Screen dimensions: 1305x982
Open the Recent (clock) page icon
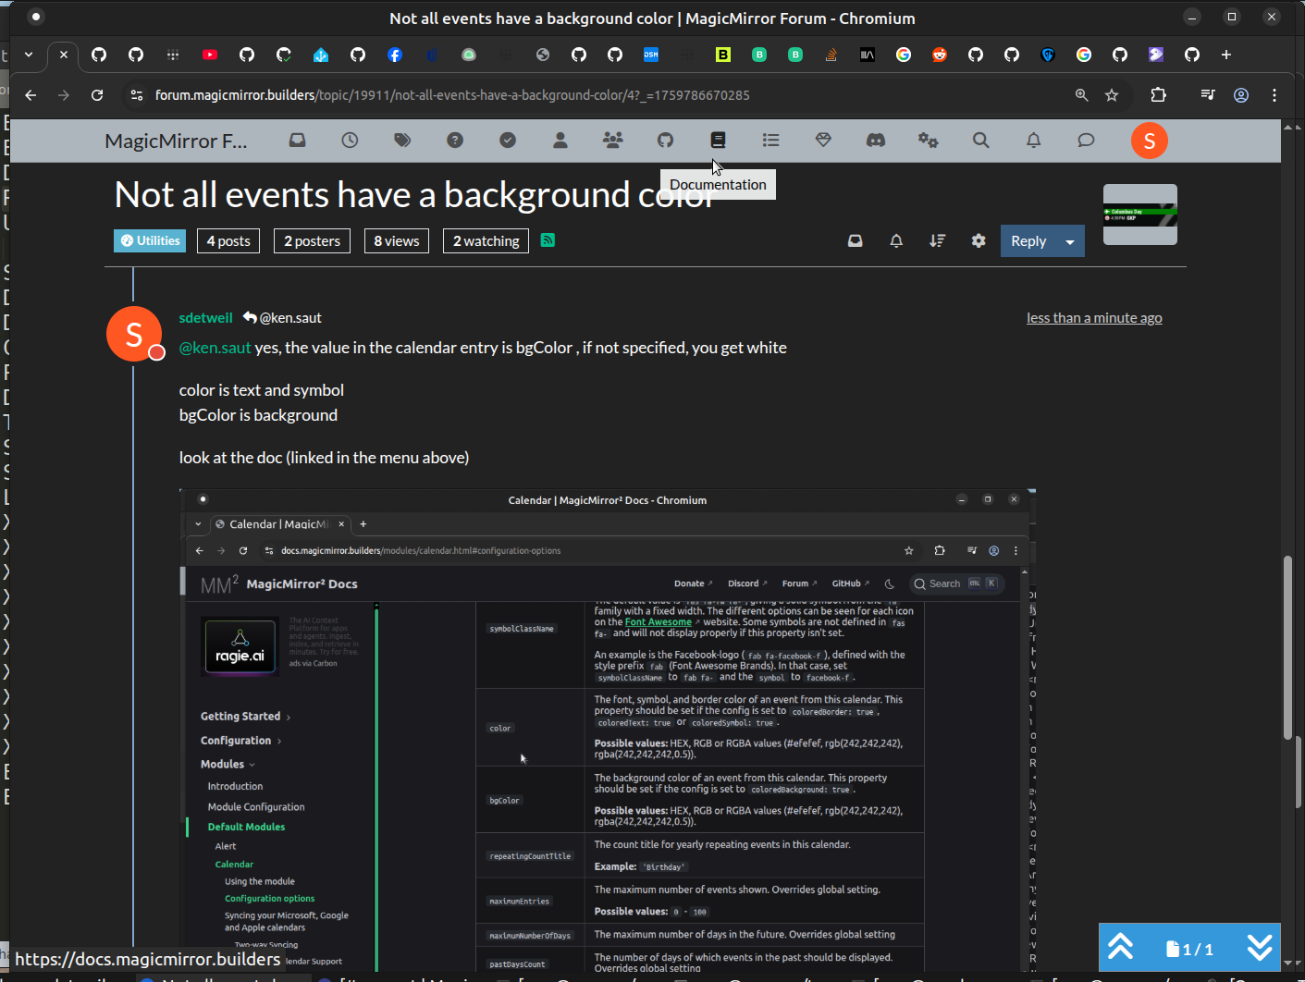pos(350,141)
